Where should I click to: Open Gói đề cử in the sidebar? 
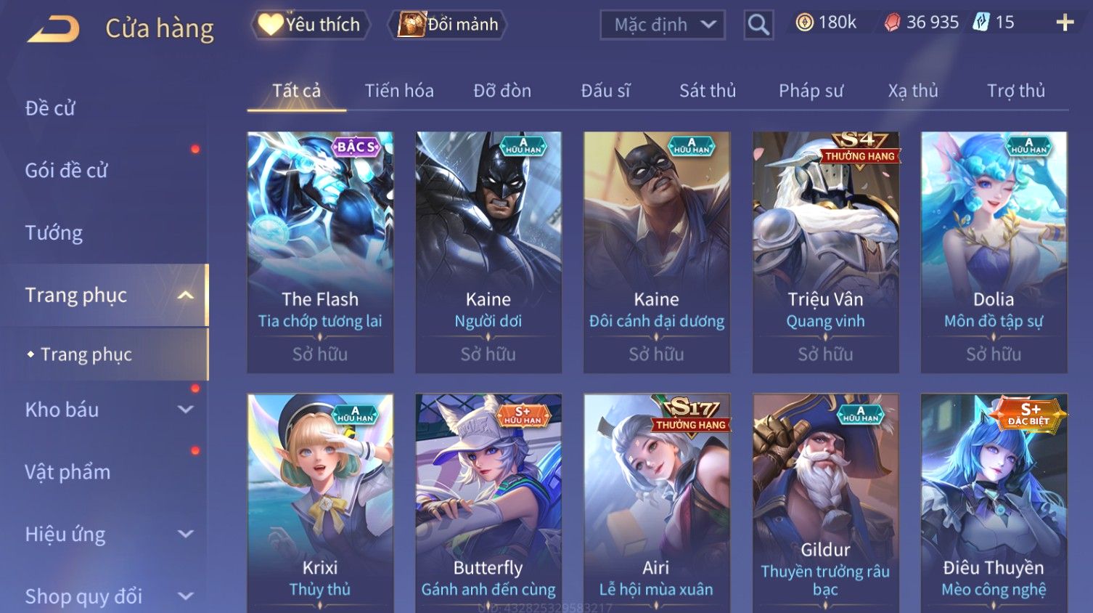pos(66,171)
